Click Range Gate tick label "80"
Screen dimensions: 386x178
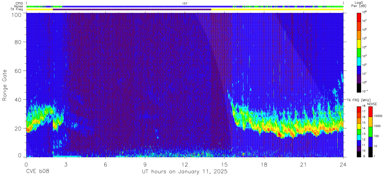[18, 42]
